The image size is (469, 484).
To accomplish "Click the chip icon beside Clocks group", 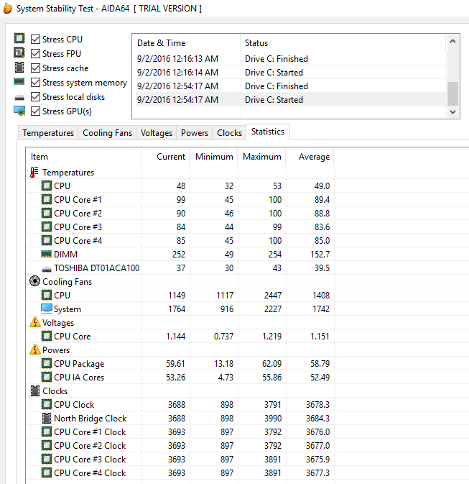I will pos(34,391).
